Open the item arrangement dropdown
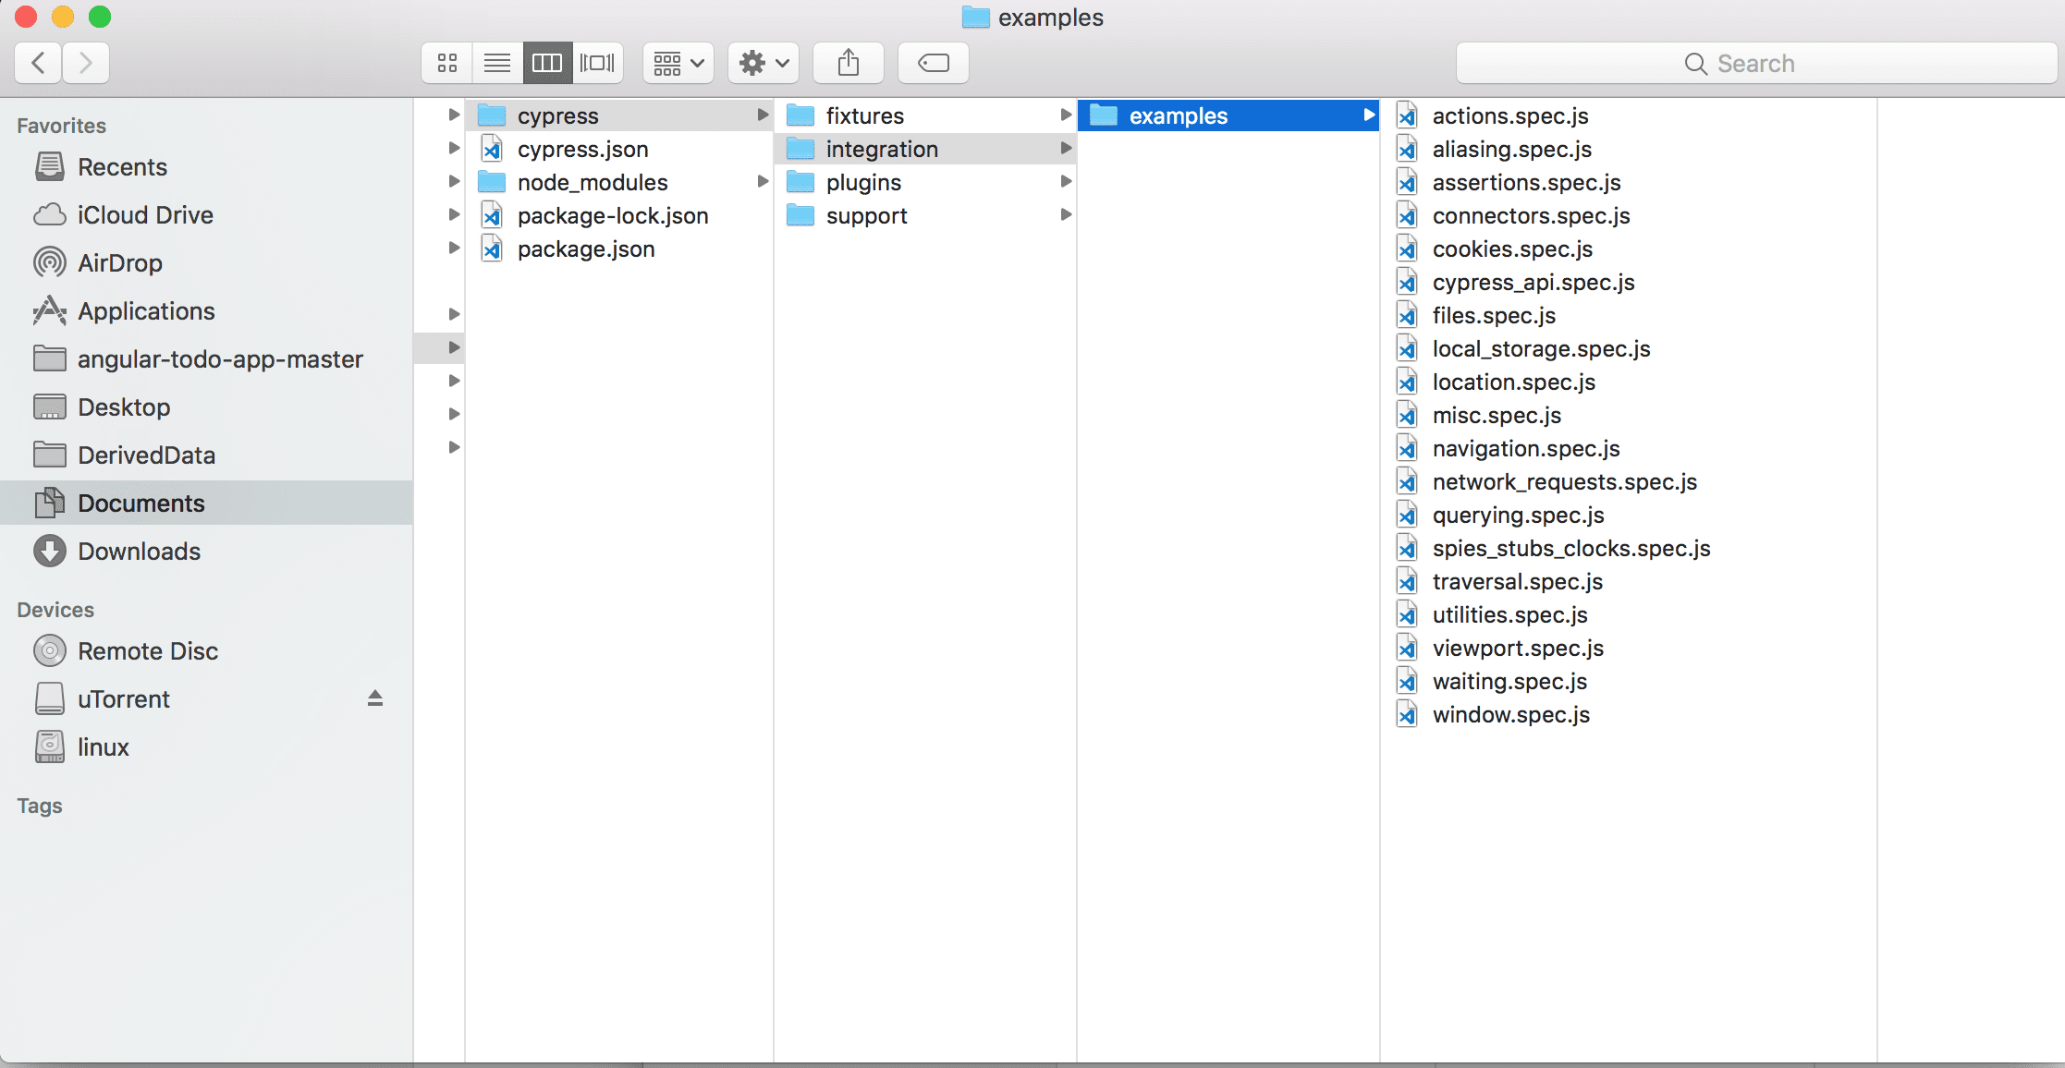Viewport: 2065px width, 1068px height. coord(677,63)
